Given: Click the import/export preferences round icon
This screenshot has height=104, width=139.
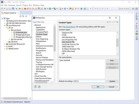Looking at the screenshot, I should tap(39, 87).
